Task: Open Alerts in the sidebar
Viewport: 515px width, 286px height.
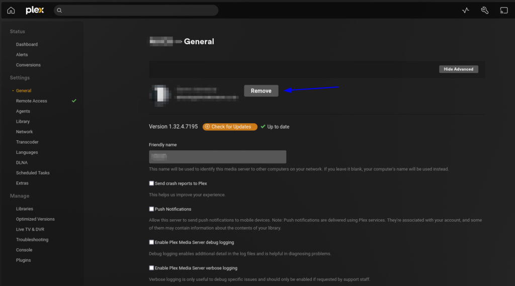Action: pyautogui.click(x=22, y=54)
